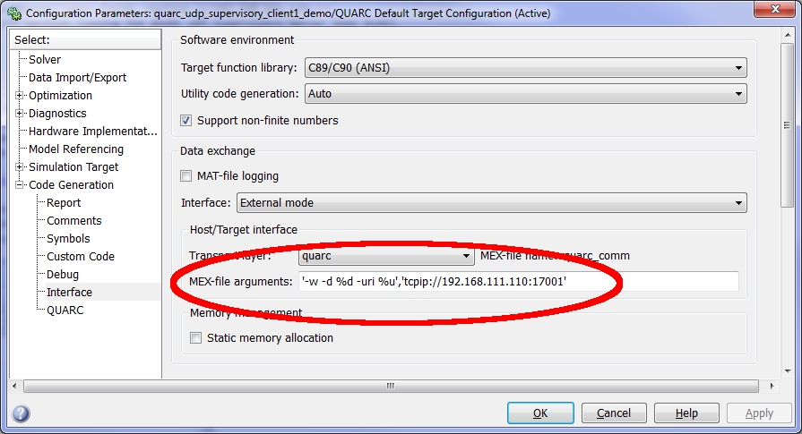The image size is (802, 434).
Task: Open the Interface External mode dropdown
Action: [x=492, y=203]
